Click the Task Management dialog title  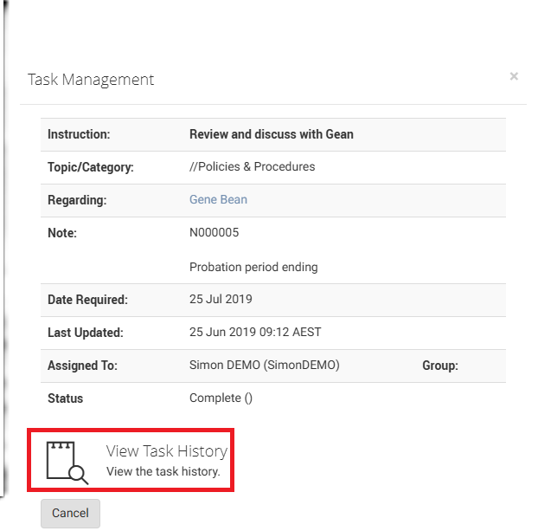pos(91,80)
